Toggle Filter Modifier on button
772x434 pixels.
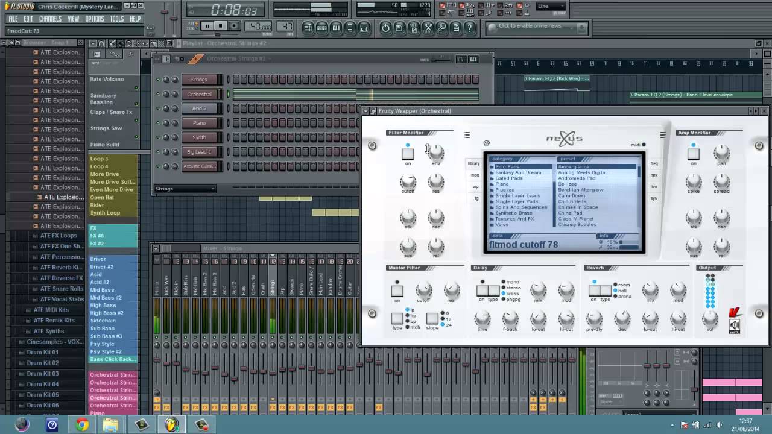(x=408, y=154)
